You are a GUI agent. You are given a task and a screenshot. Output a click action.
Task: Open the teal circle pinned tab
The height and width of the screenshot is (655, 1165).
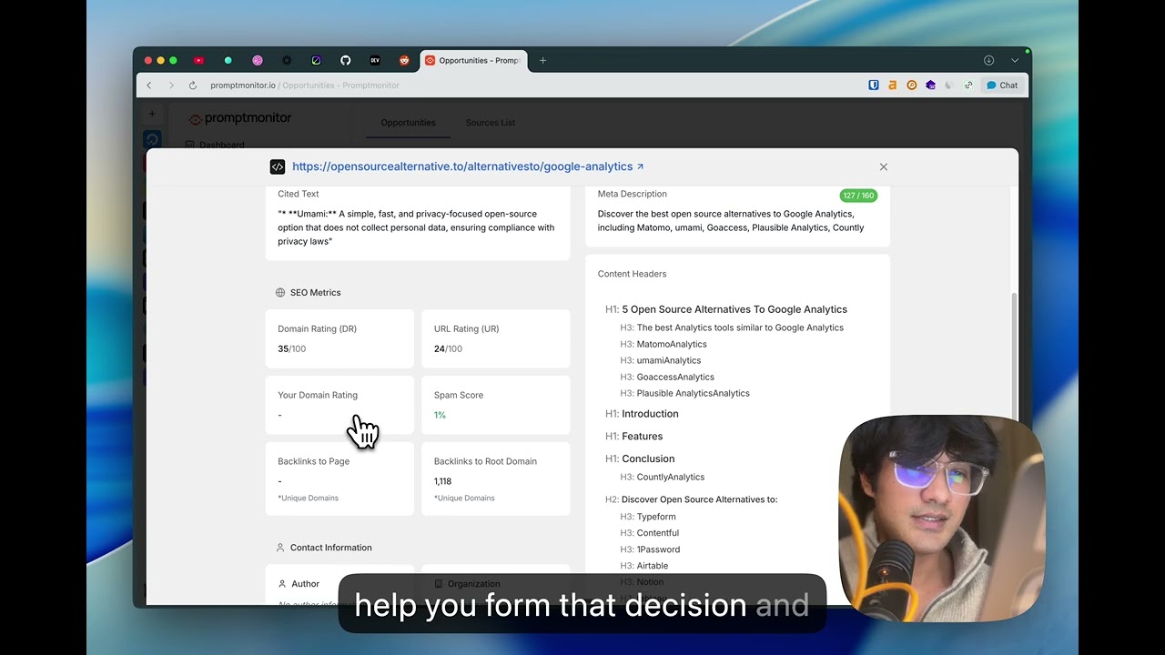(228, 60)
